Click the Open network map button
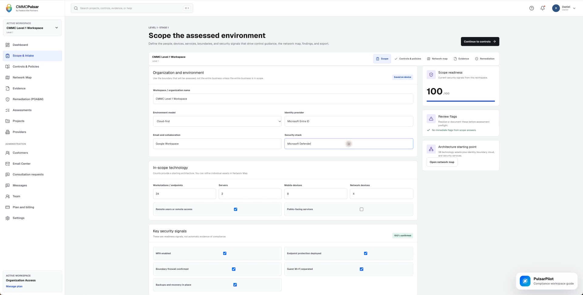Viewport: 583px width, 295px height. (x=442, y=162)
